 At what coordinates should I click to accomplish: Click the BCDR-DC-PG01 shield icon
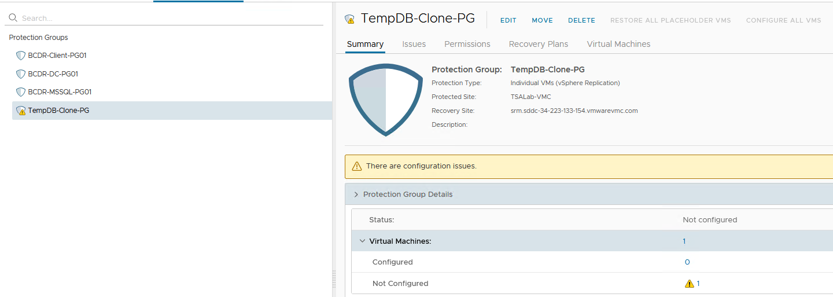(21, 74)
